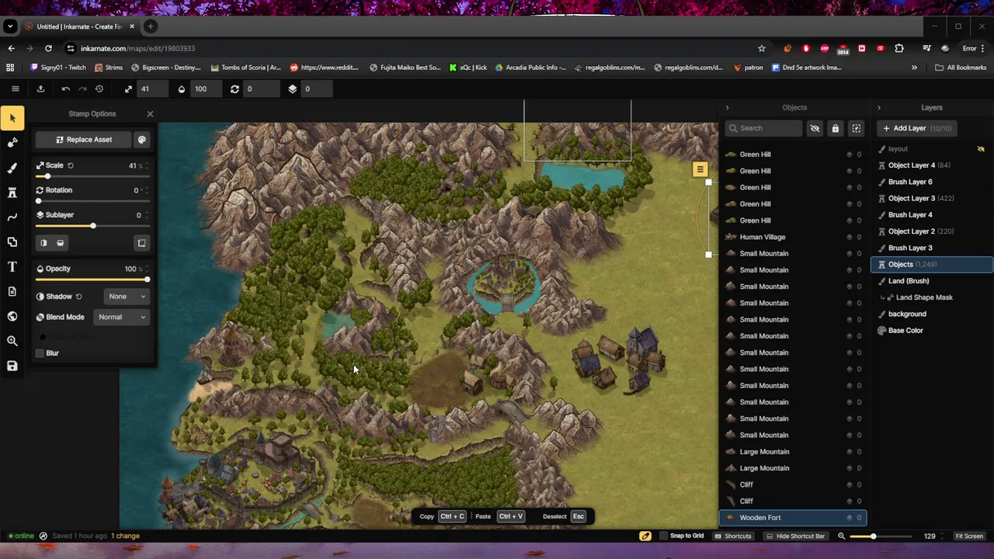
Task: Click Hide Shortcut Bar button
Action: tap(794, 536)
